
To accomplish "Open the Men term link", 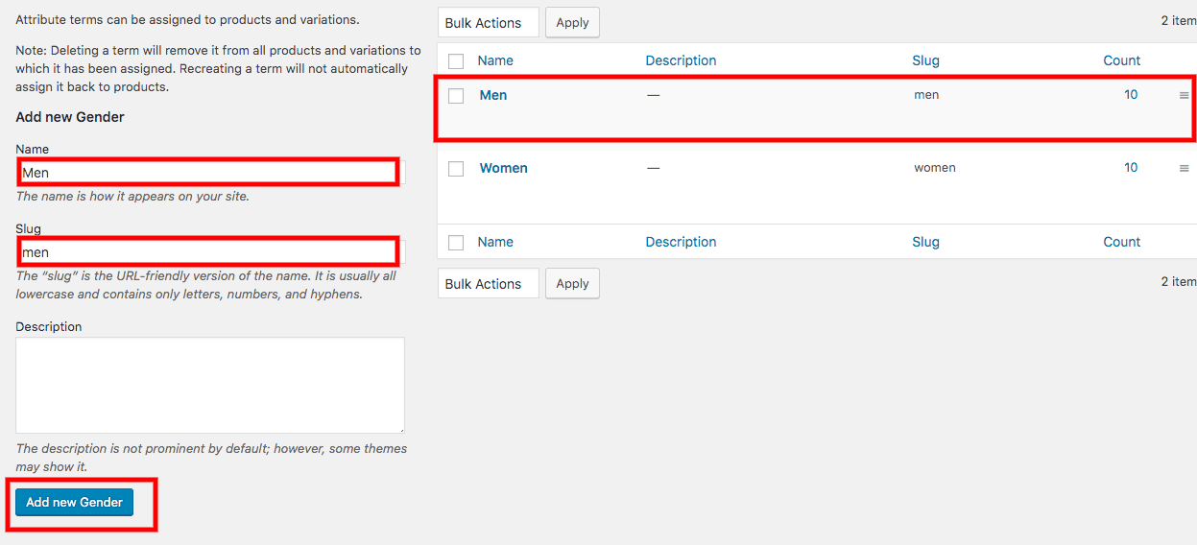I will tap(493, 95).
